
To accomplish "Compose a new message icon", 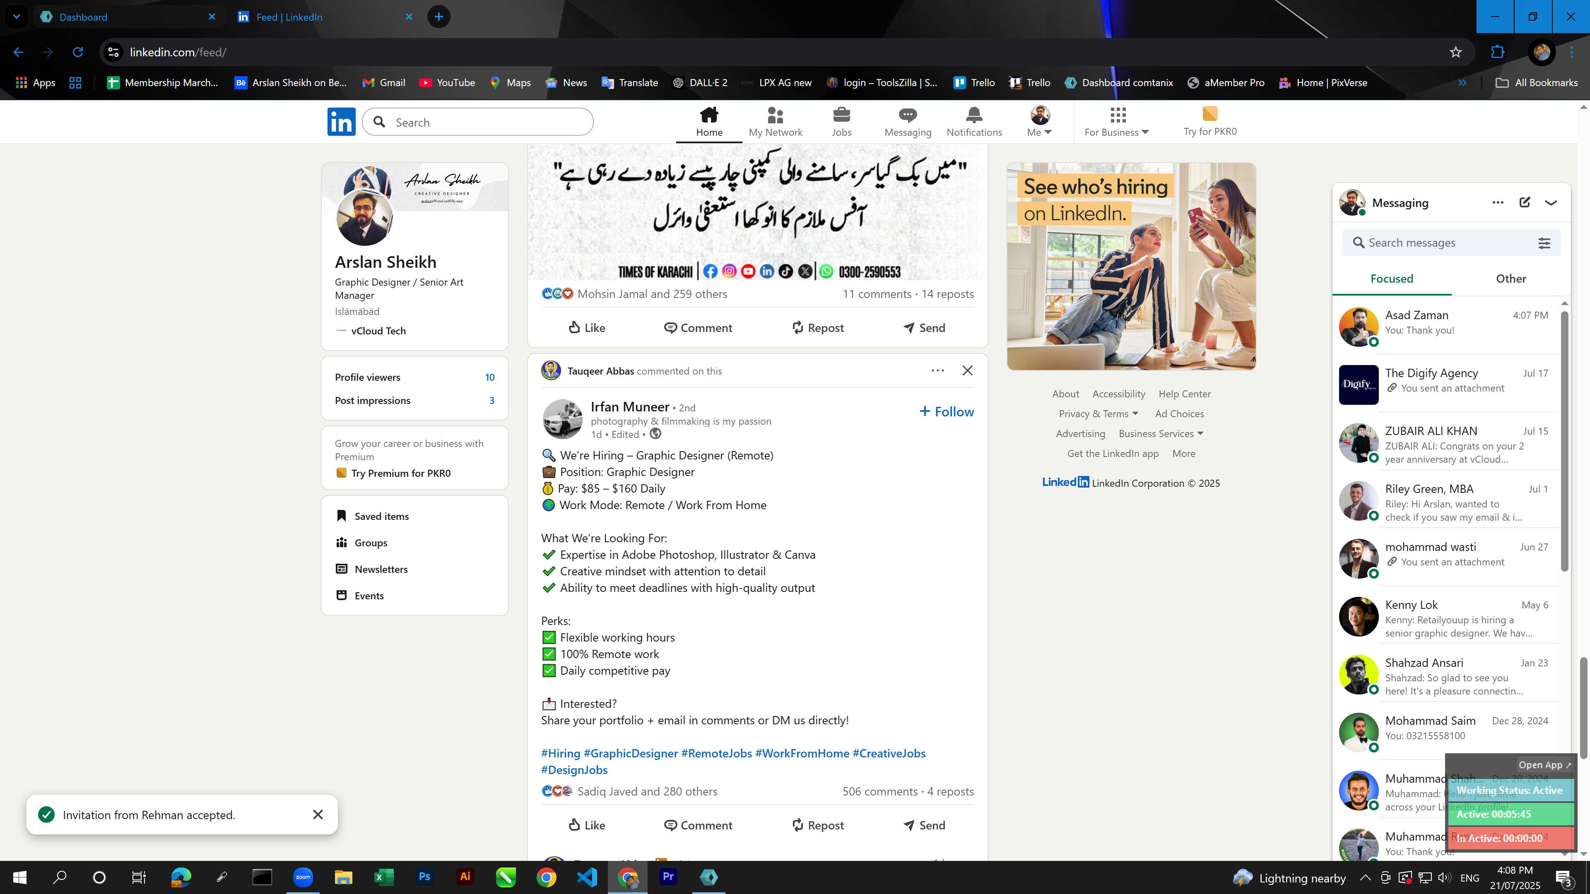I will (x=1525, y=202).
